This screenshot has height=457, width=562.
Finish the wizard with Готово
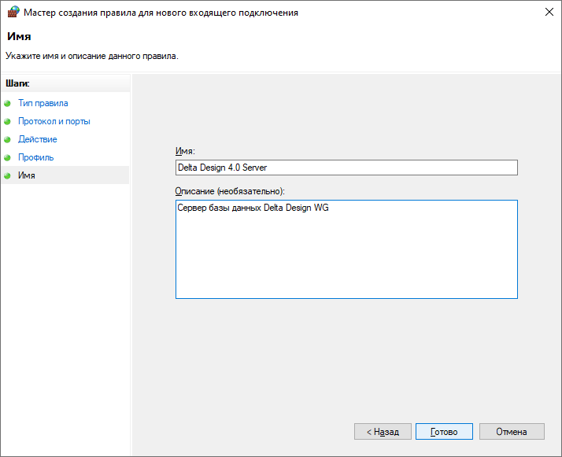(443, 432)
